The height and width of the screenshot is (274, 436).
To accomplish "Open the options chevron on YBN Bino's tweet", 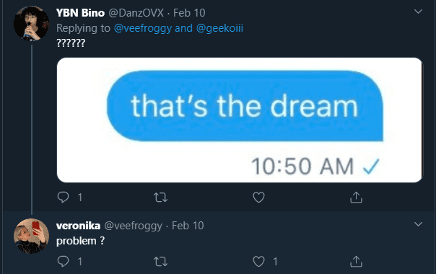I will pyautogui.click(x=418, y=12).
